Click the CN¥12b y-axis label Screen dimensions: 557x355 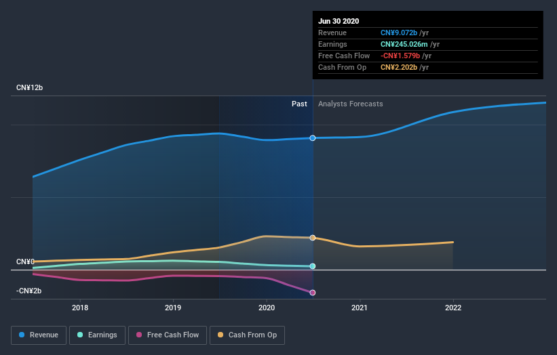pyautogui.click(x=29, y=87)
